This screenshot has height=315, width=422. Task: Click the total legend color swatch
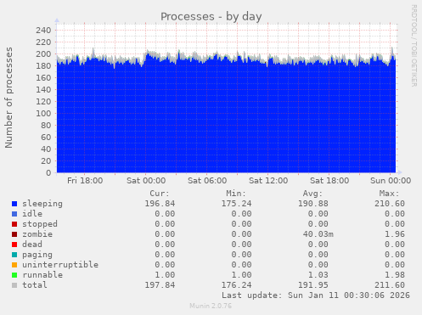[14, 285]
